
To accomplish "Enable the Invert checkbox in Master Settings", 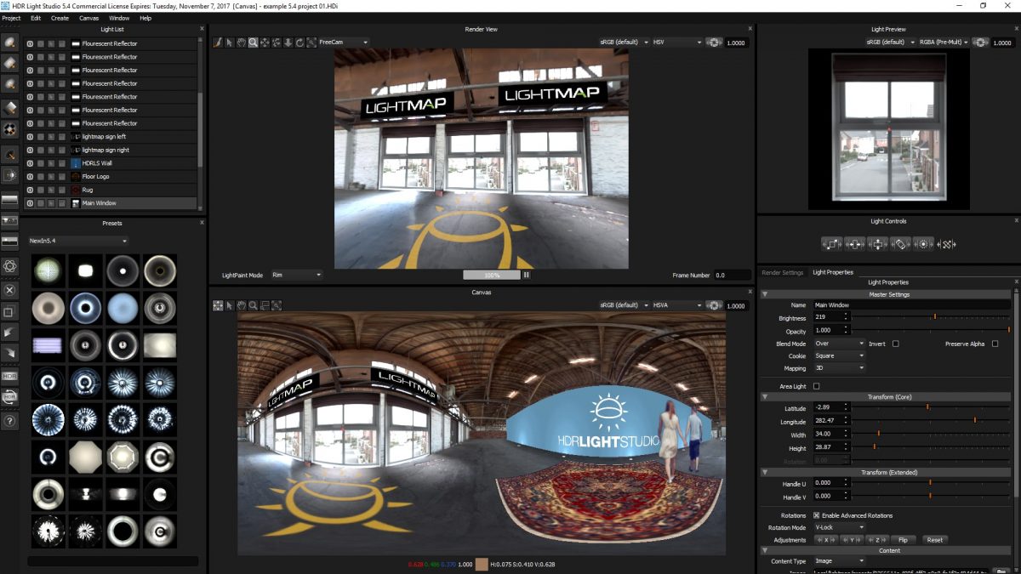I will pos(895,344).
